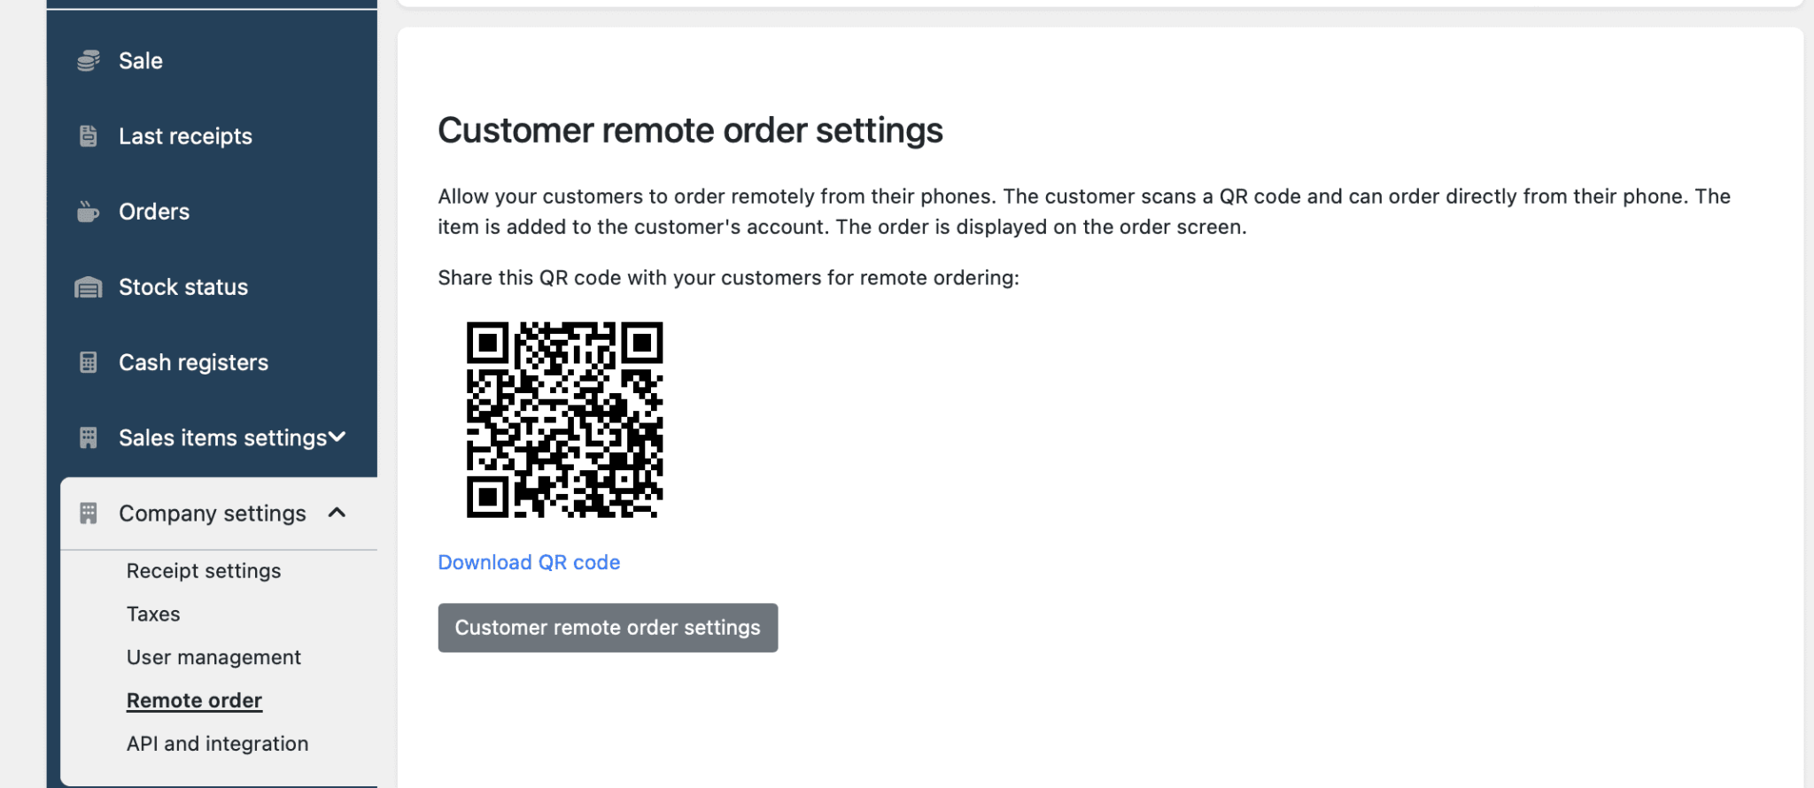This screenshot has height=788, width=1814.
Task: Select the Remote order submenu item
Action: [x=194, y=699]
